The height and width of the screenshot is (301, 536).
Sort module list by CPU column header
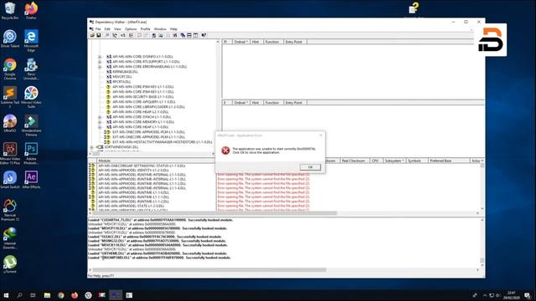[x=375, y=161]
